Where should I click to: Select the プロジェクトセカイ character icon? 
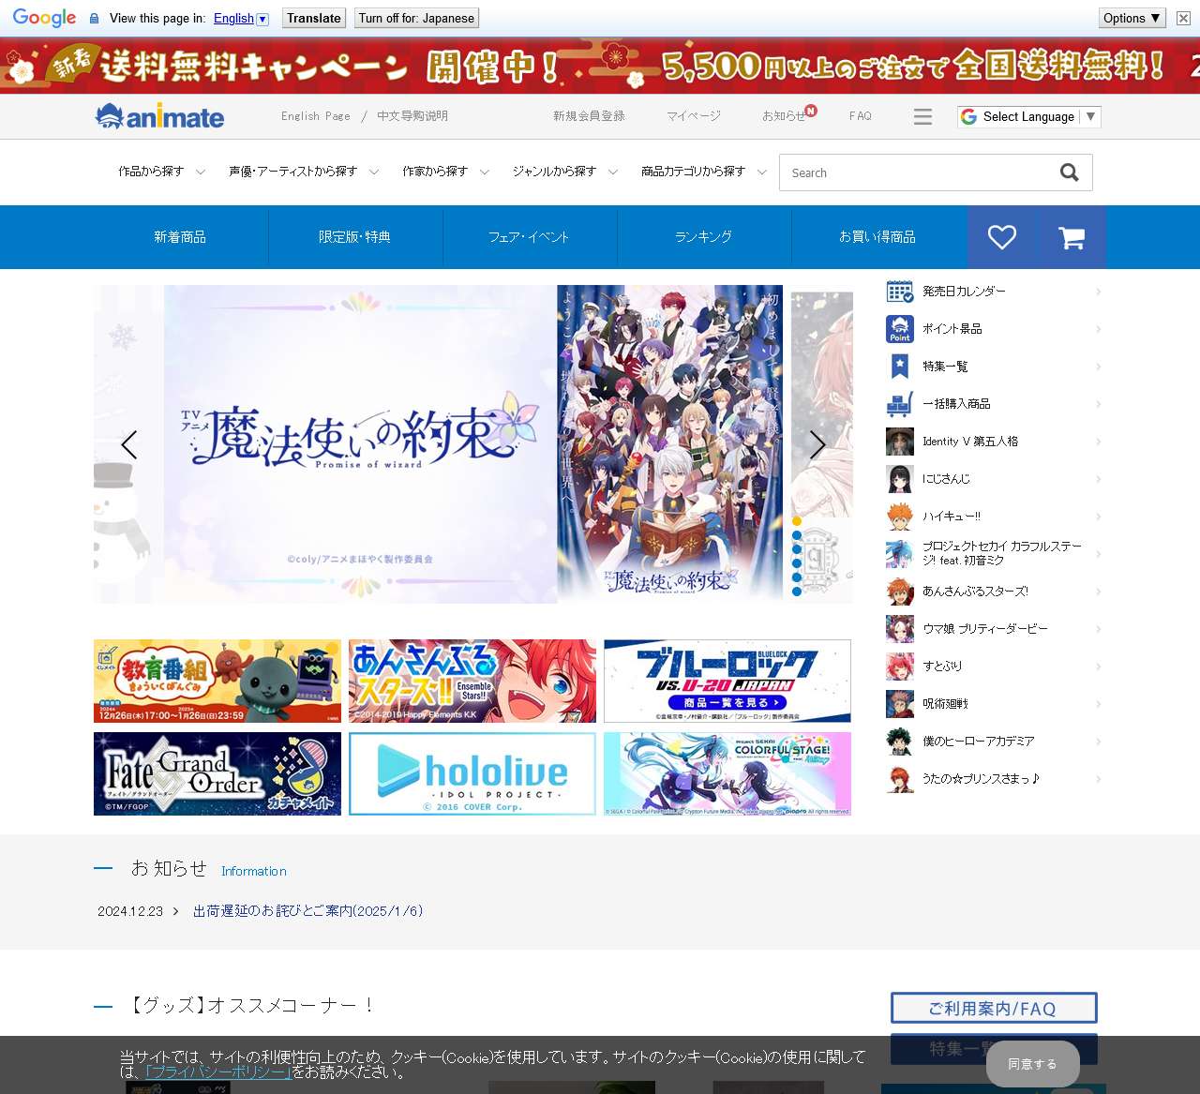(900, 554)
